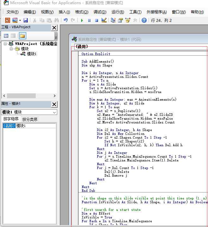Open the 运行(R) menu
208x227 pixels.
[118, 12]
